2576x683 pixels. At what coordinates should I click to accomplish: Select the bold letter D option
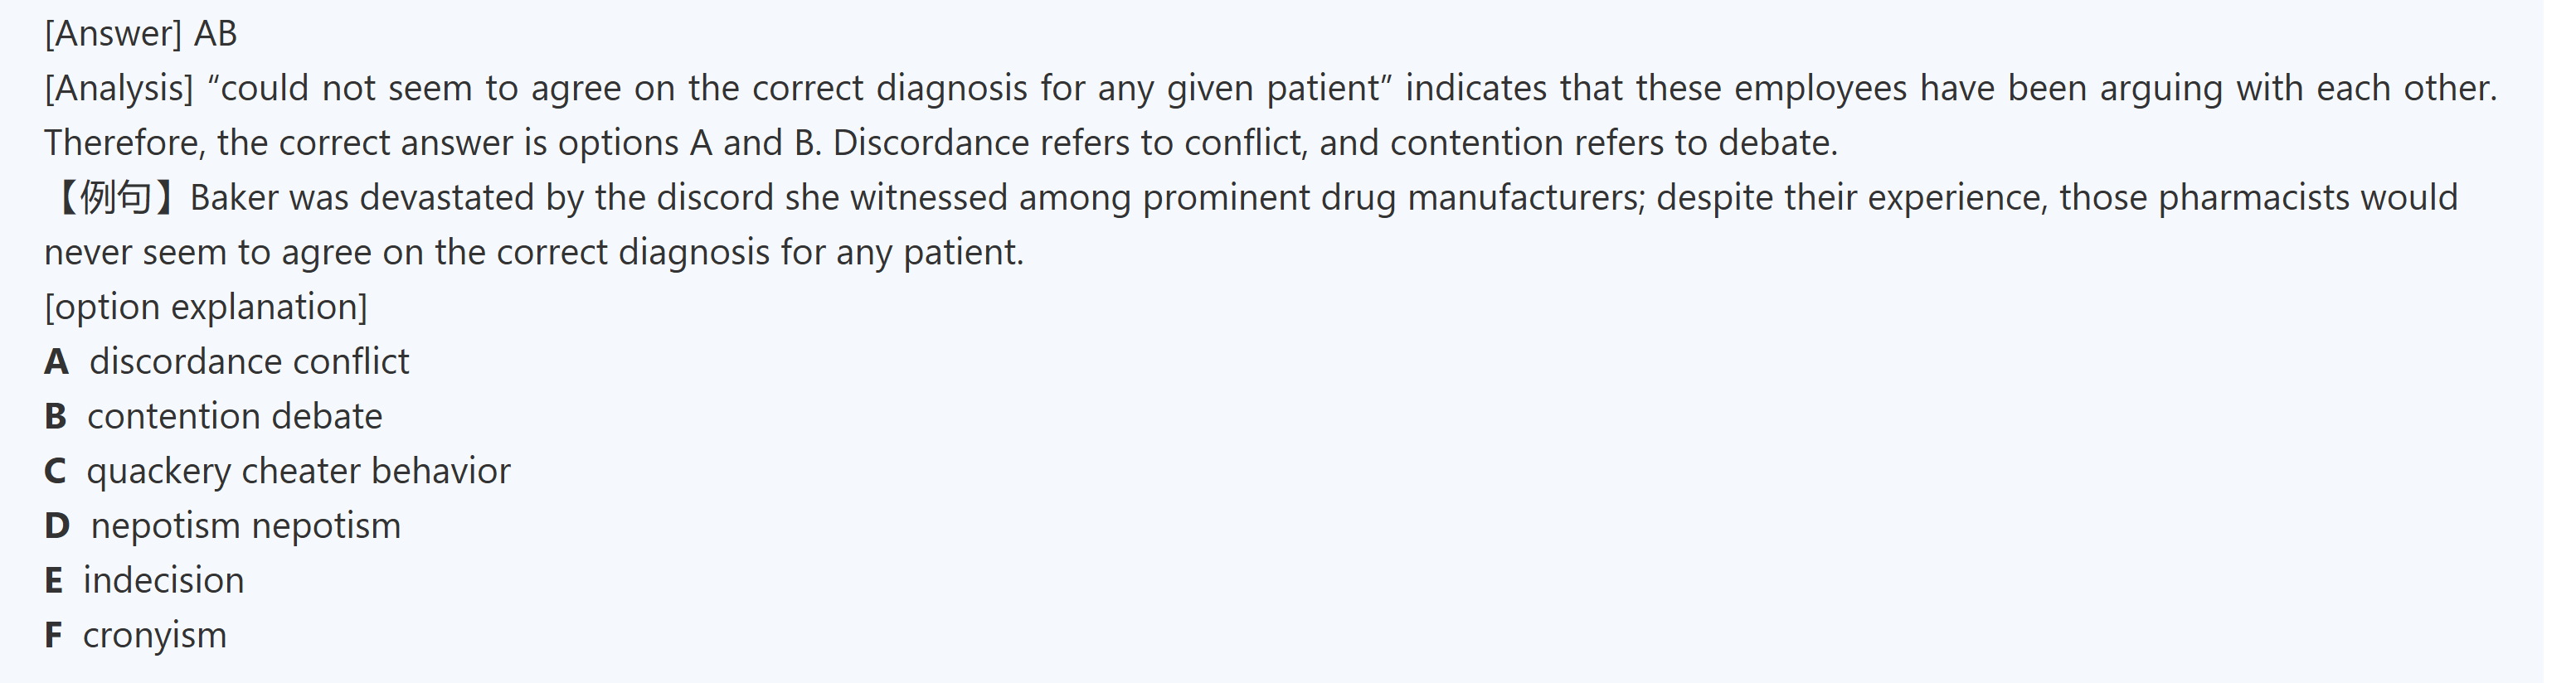tap(57, 526)
